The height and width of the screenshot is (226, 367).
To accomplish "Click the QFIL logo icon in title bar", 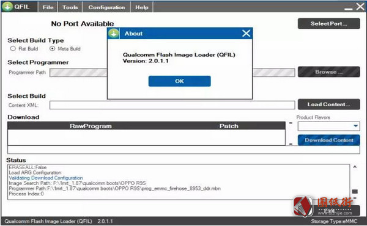I will [7, 7].
